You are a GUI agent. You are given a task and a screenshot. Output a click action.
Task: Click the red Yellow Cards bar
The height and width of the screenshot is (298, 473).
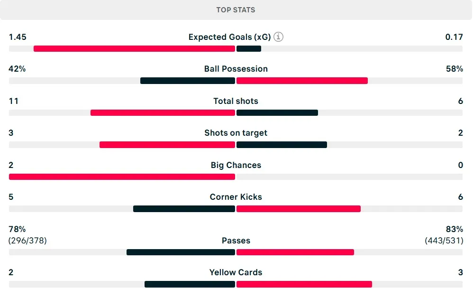[x=304, y=284]
